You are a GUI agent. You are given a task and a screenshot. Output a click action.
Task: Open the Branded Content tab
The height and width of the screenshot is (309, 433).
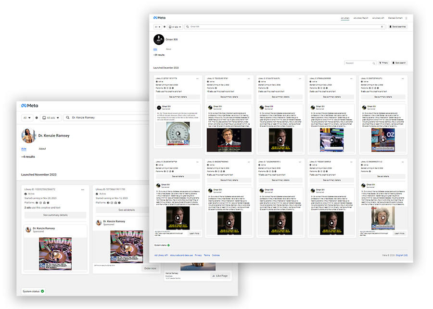point(395,18)
